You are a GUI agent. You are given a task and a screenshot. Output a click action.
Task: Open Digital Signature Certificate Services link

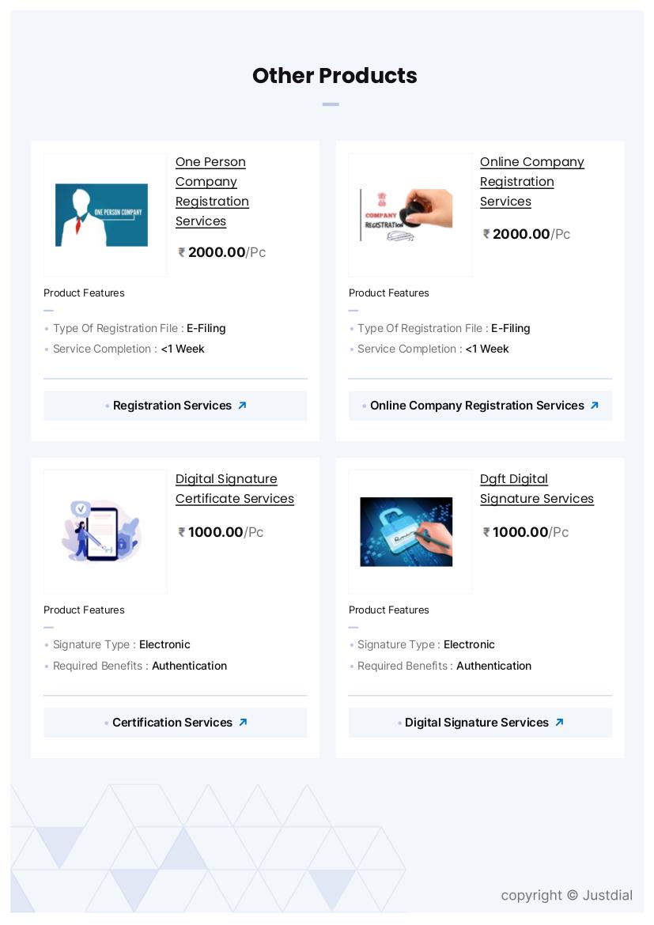tap(234, 489)
